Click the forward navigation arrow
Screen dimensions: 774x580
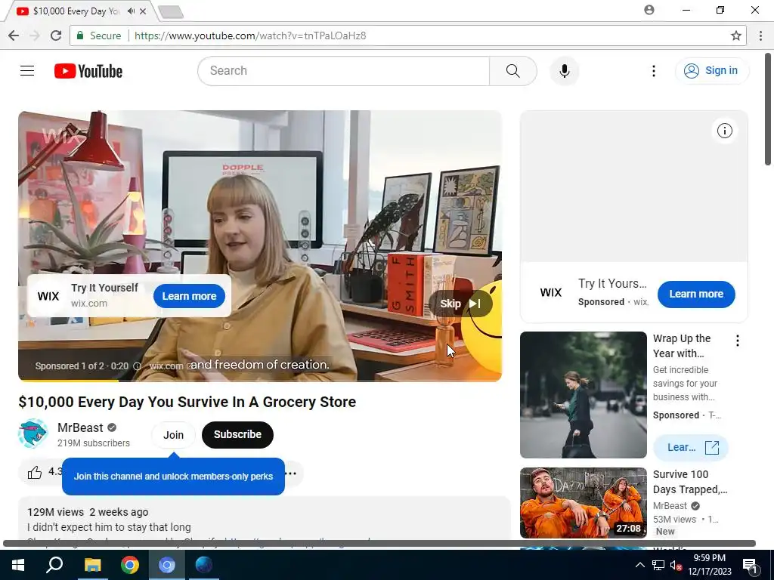pyautogui.click(x=35, y=35)
